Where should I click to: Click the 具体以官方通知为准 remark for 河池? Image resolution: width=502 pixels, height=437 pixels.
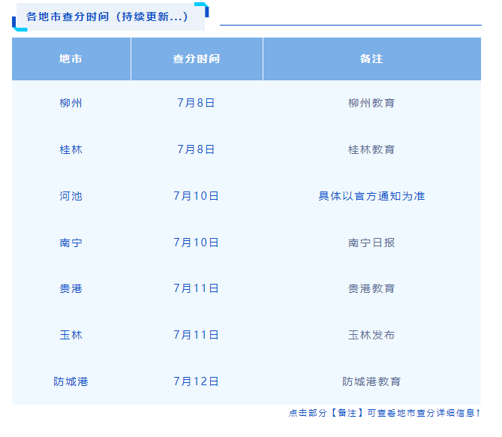pyautogui.click(x=371, y=196)
